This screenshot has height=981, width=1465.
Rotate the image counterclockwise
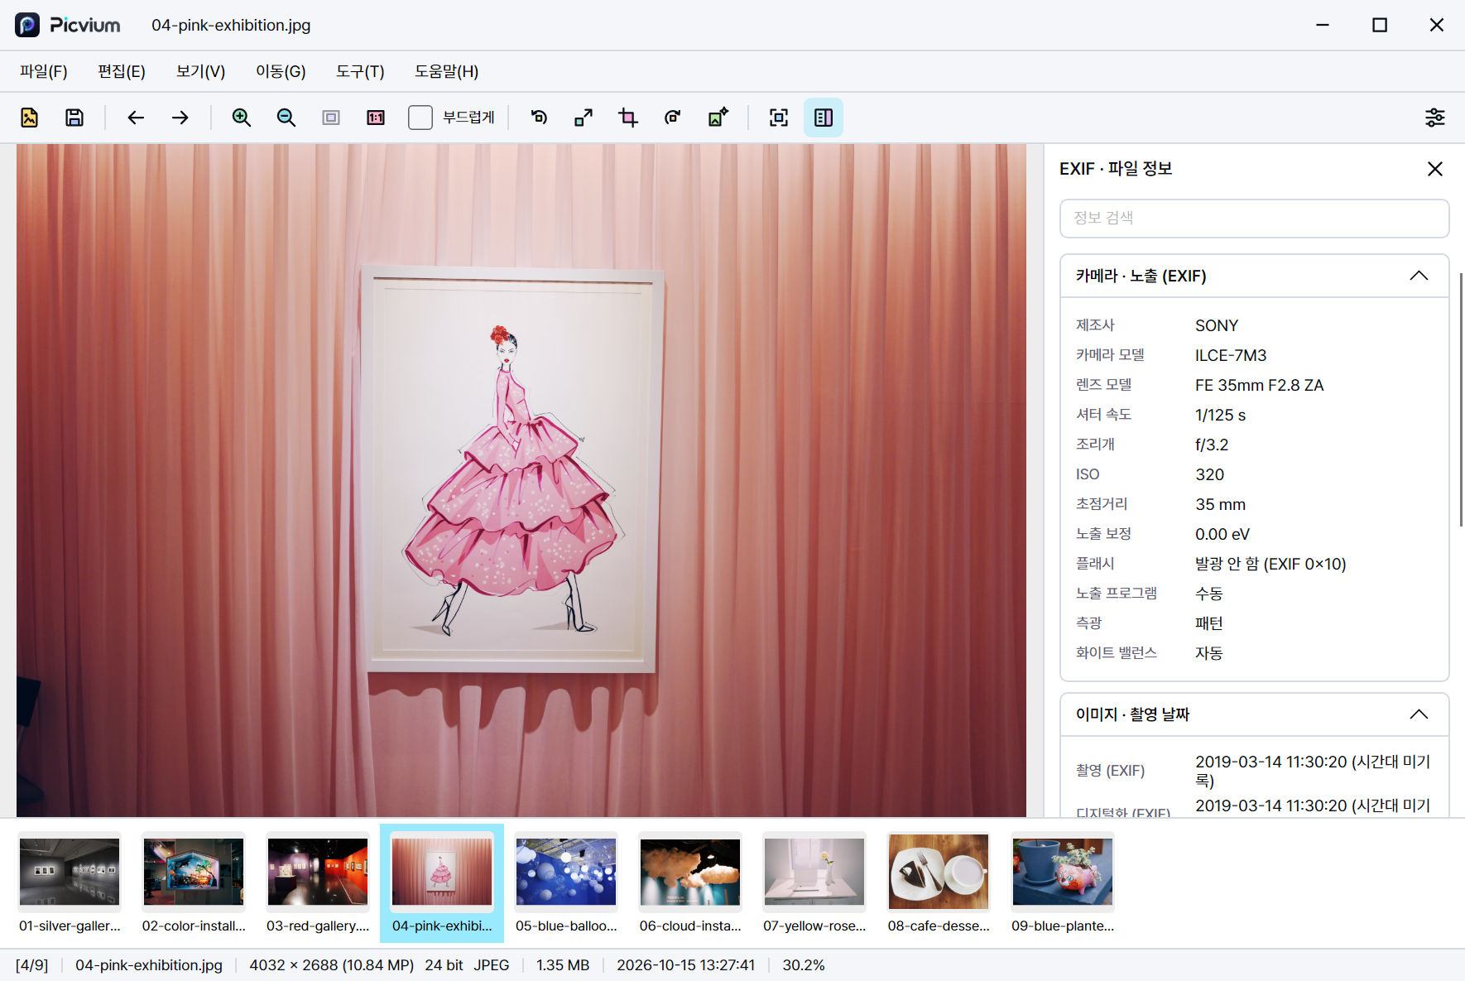pos(539,118)
